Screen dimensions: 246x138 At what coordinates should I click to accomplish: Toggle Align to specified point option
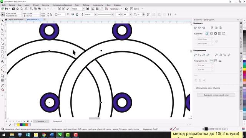[224, 33]
